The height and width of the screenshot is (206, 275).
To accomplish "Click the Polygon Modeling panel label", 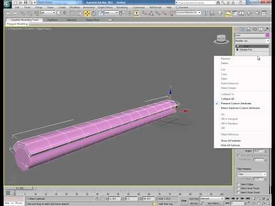I will (x=17, y=24).
